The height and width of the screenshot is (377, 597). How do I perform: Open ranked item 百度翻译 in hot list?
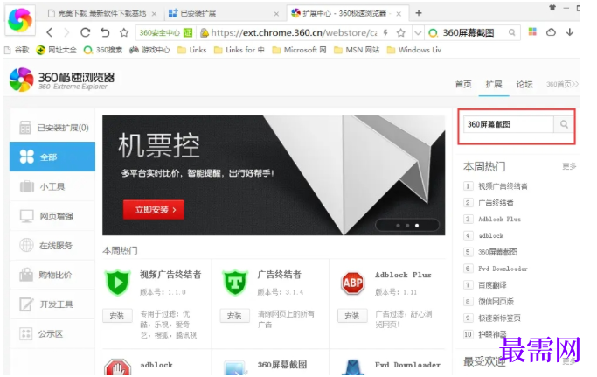(492, 285)
